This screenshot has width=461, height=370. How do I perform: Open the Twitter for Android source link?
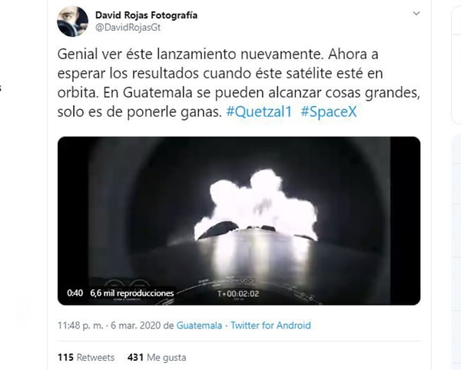pyautogui.click(x=270, y=325)
